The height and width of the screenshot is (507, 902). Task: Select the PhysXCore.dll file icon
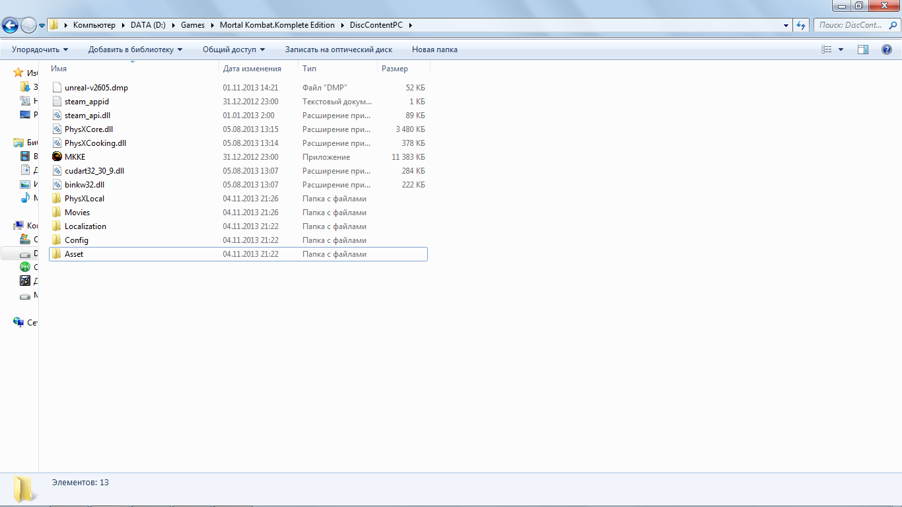57,129
